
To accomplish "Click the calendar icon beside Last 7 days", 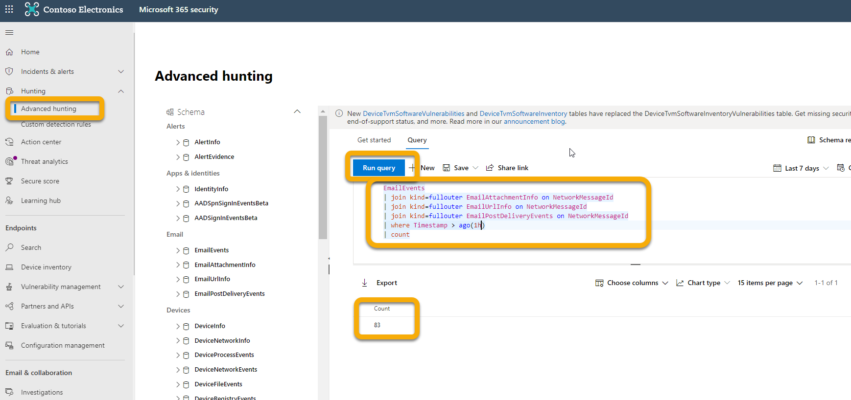I will pyautogui.click(x=777, y=168).
